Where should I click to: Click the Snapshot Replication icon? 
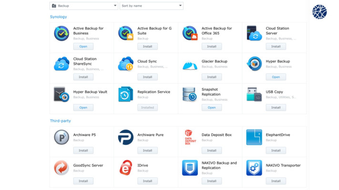[x=190, y=95]
